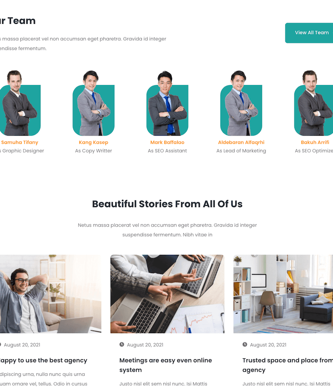Select the Samuha Tifany name
Viewport: 333px width, 390px height.
(20, 142)
